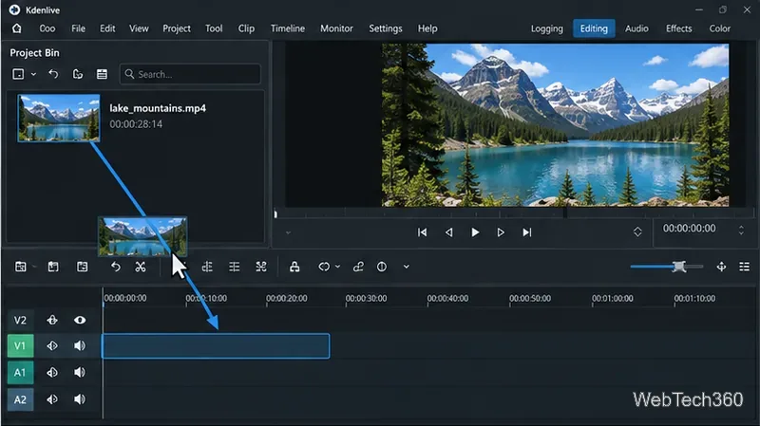
Task: Click the home icon in menu bar
Action: (x=17, y=28)
